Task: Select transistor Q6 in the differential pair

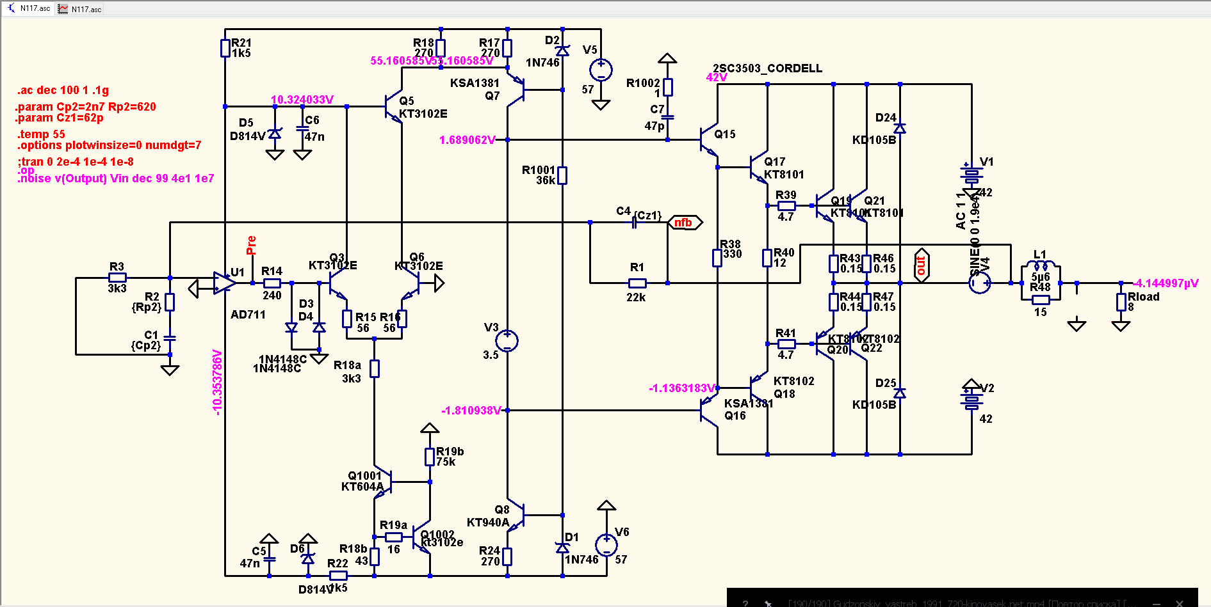Action: pos(410,283)
